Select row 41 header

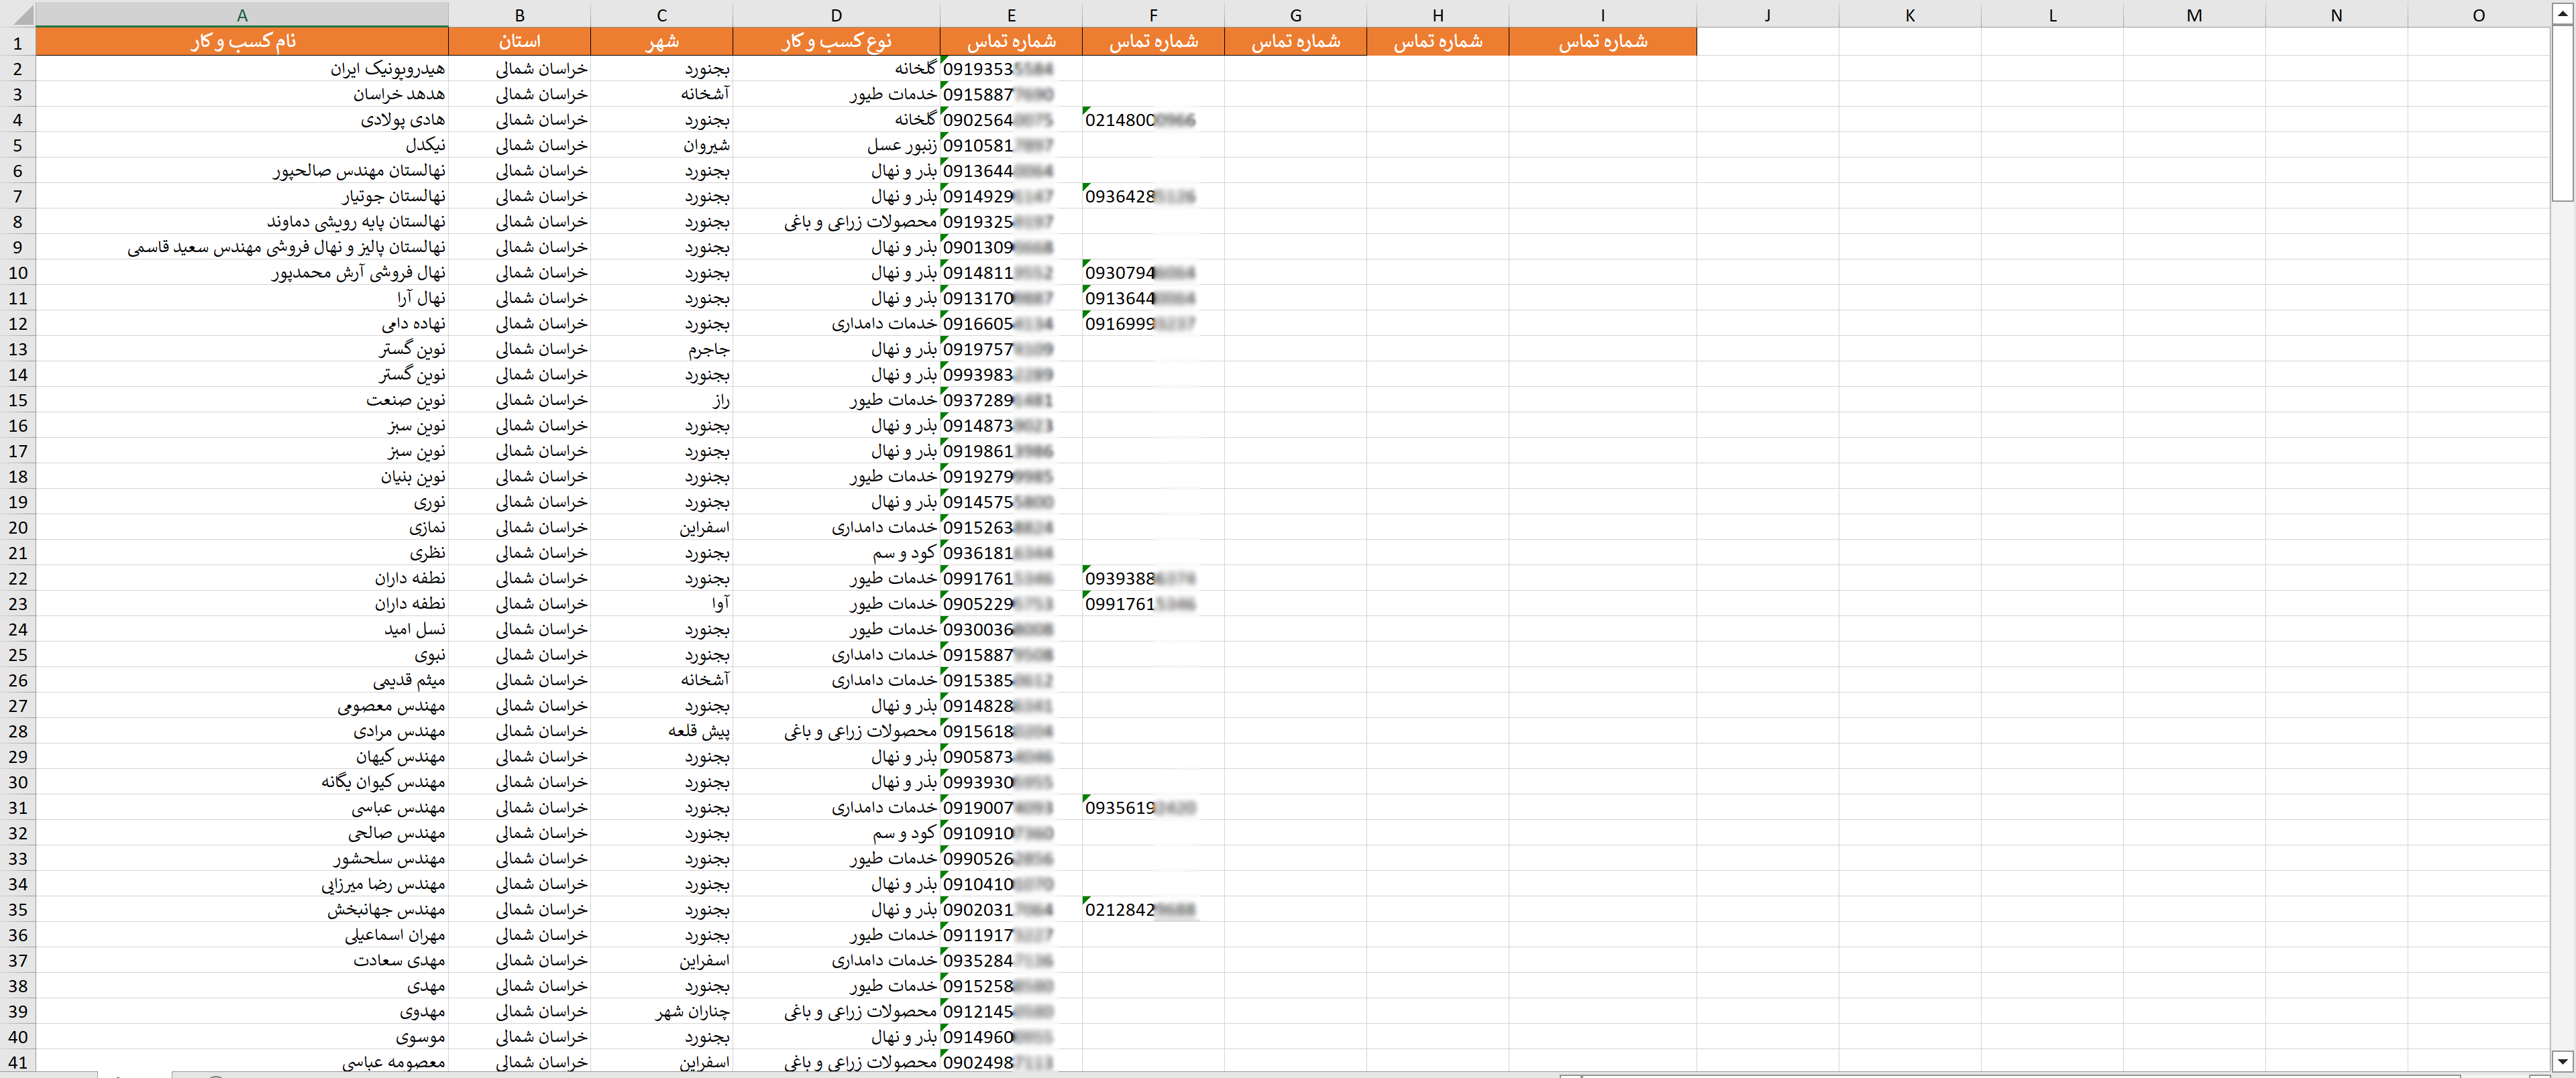click(18, 1062)
